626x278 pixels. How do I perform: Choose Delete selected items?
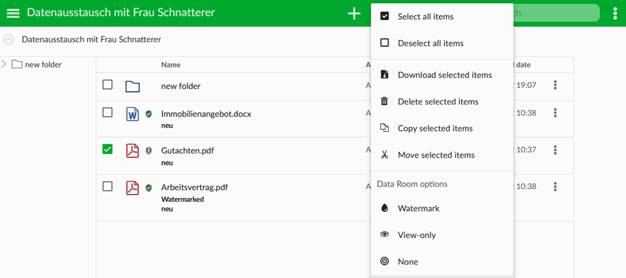point(442,102)
